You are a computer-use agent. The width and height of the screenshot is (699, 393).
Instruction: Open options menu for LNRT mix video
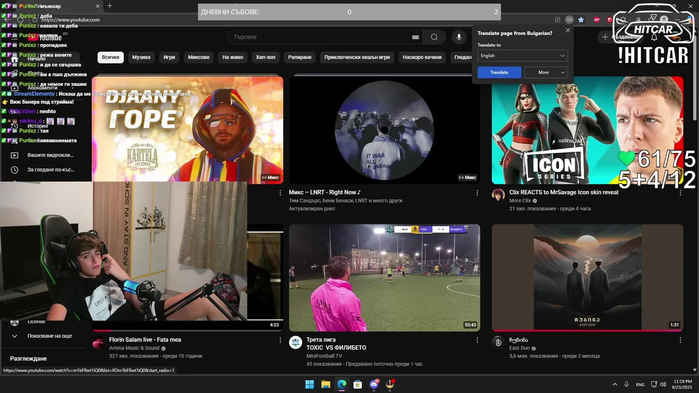477,193
